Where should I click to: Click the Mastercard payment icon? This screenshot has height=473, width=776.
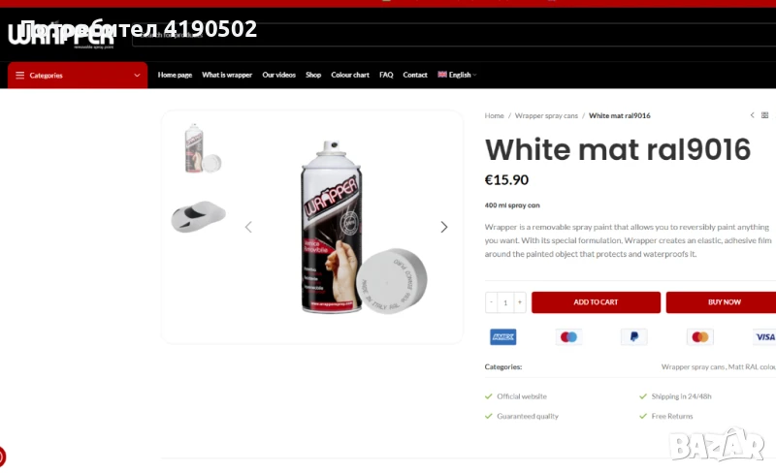pyautogui.click(x=699, y=337)
